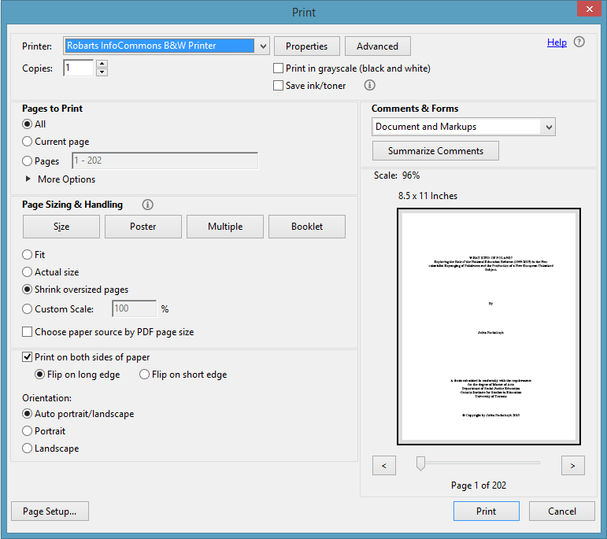This screenshot has height=539, width=607.
Task: Choose Landscape orientation
Action: coord(28,449)
